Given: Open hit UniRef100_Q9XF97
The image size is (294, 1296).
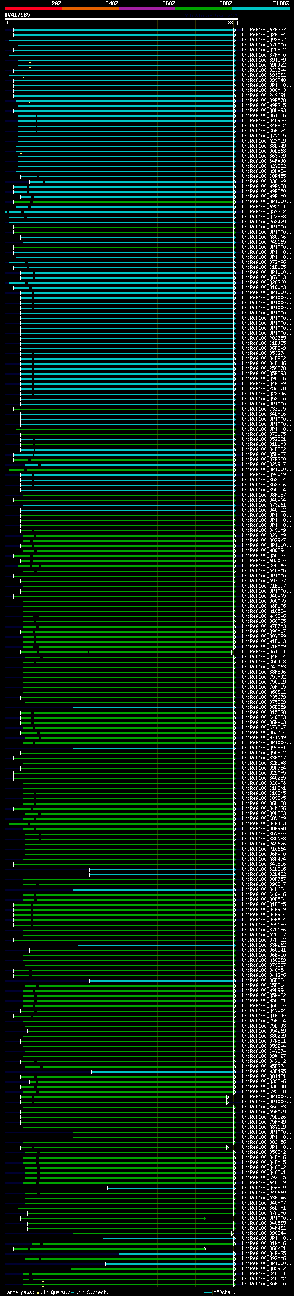Looking at the screenshot, I should click(263, 40).
